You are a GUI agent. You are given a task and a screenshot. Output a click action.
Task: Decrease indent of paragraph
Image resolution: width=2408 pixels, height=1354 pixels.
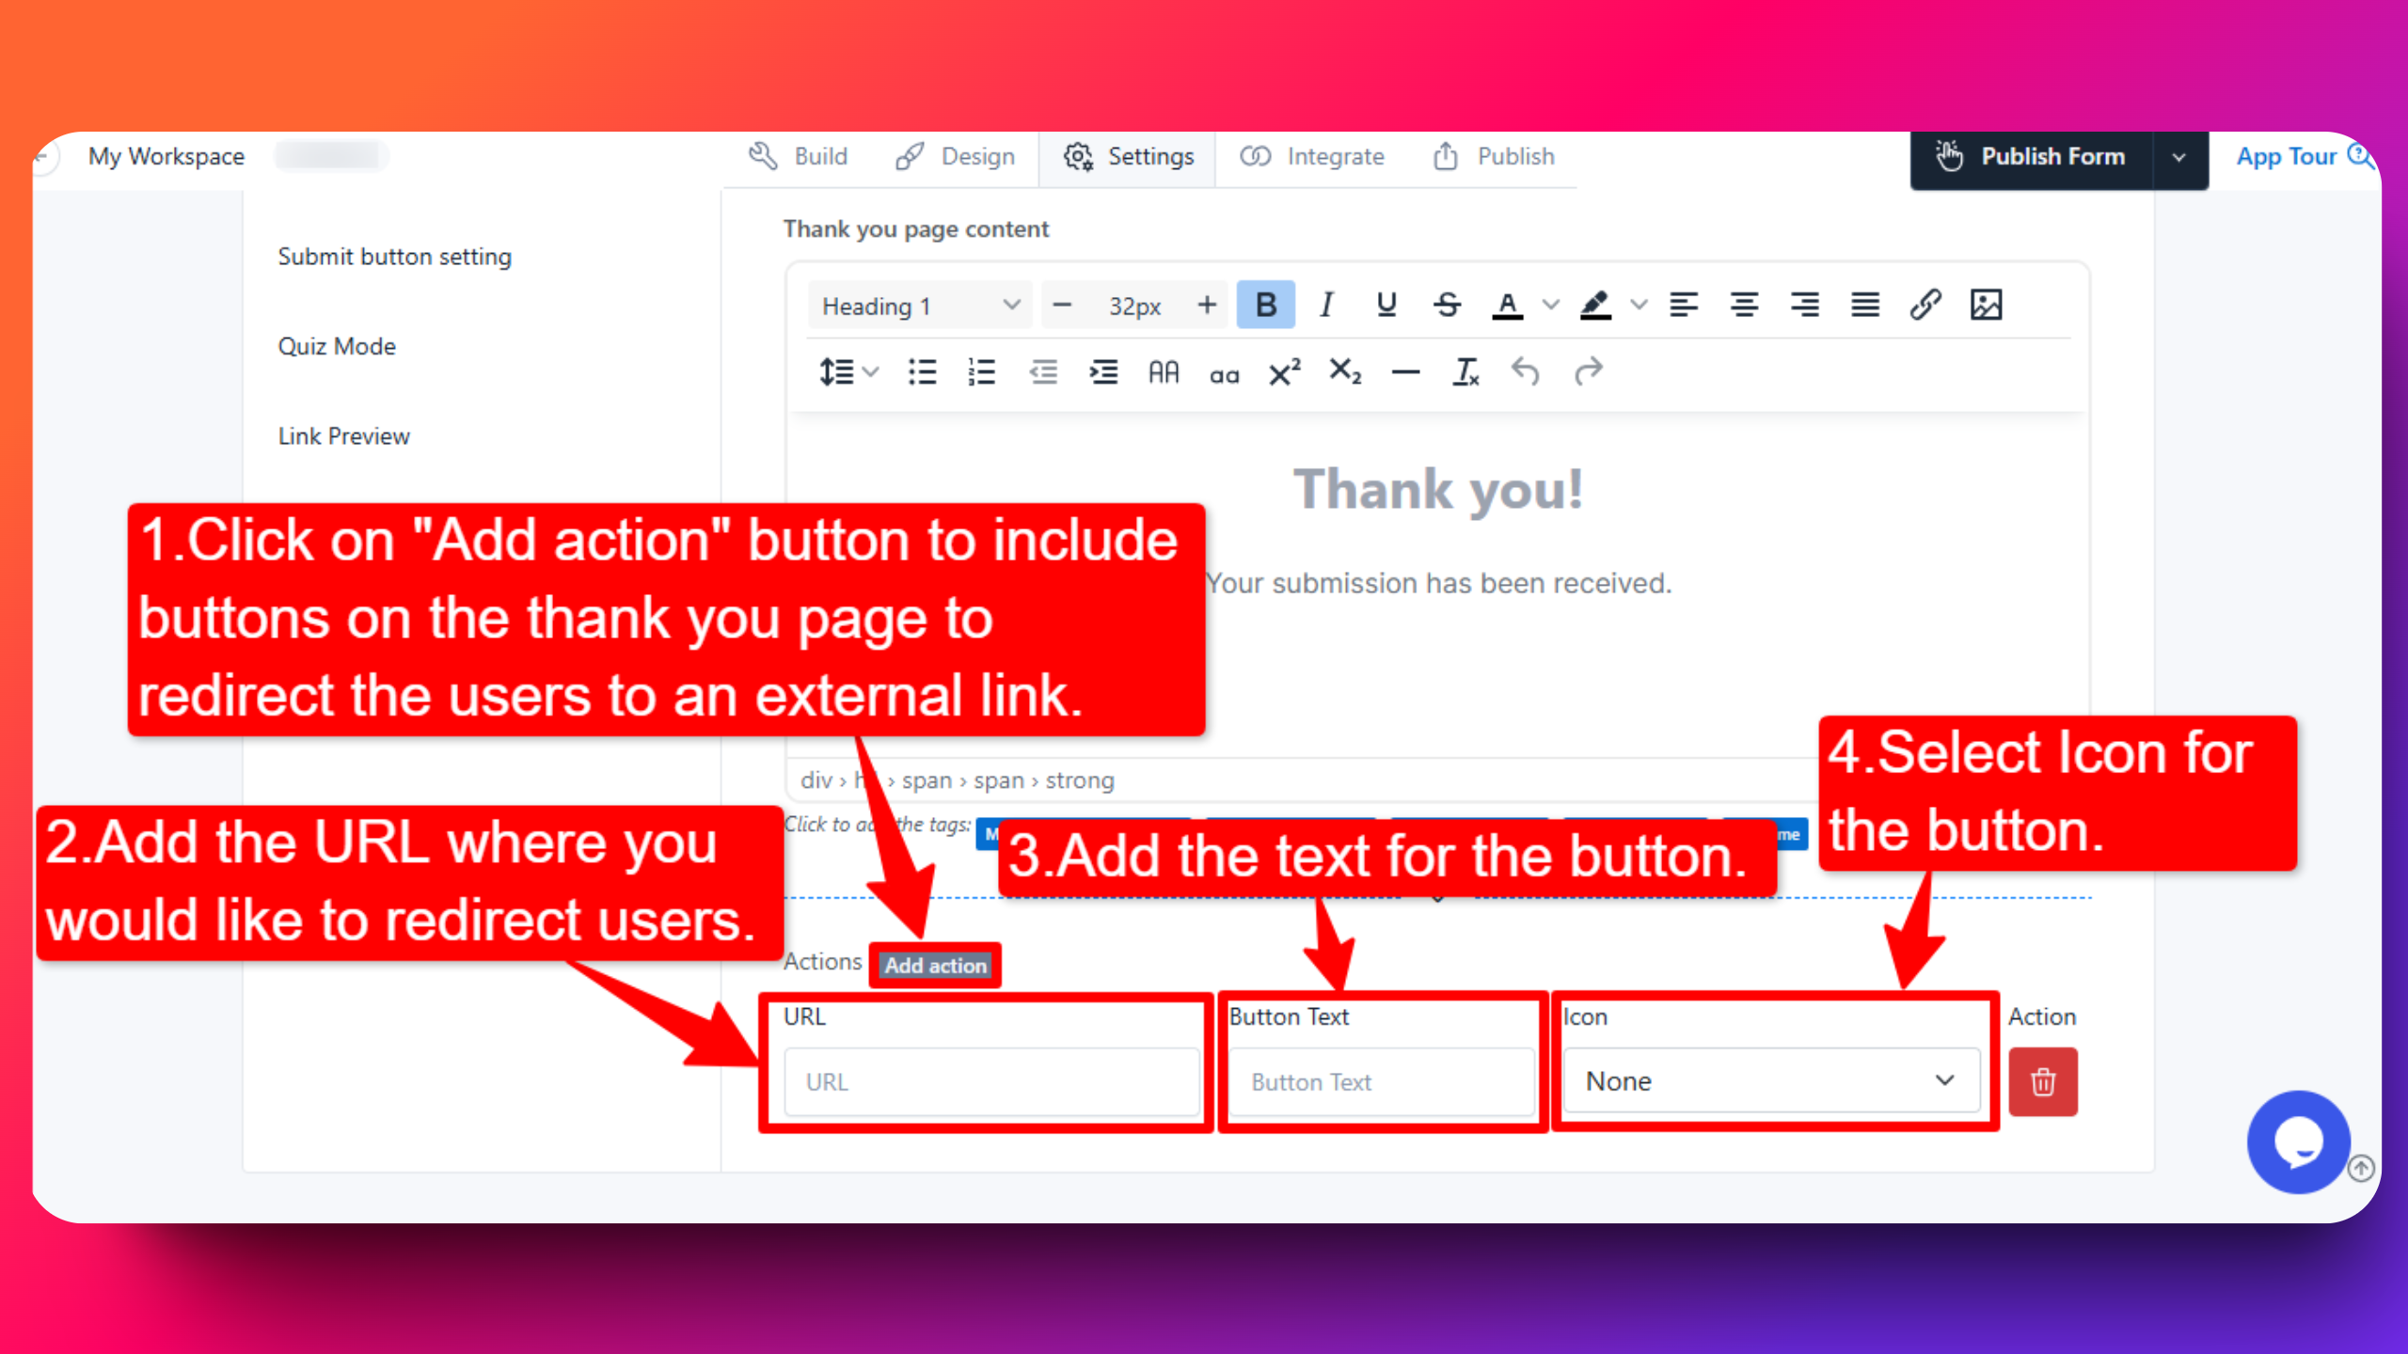[1043, 372]
